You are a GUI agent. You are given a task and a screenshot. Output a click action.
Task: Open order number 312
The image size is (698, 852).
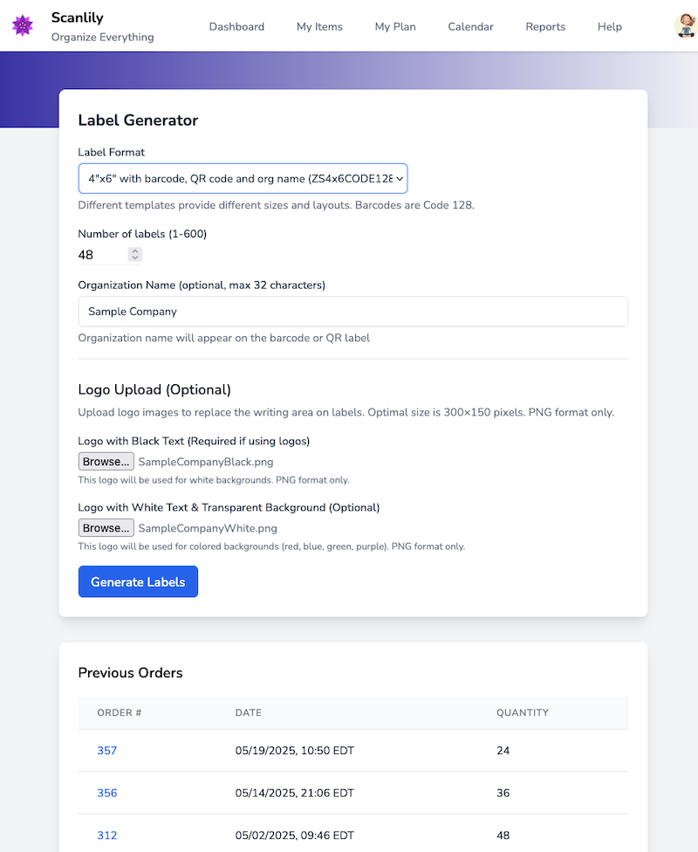click(x=106, y=835)
